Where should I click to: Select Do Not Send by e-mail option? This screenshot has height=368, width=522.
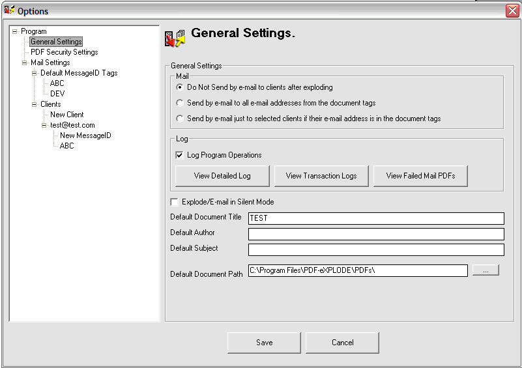click(x=180, y=87)
